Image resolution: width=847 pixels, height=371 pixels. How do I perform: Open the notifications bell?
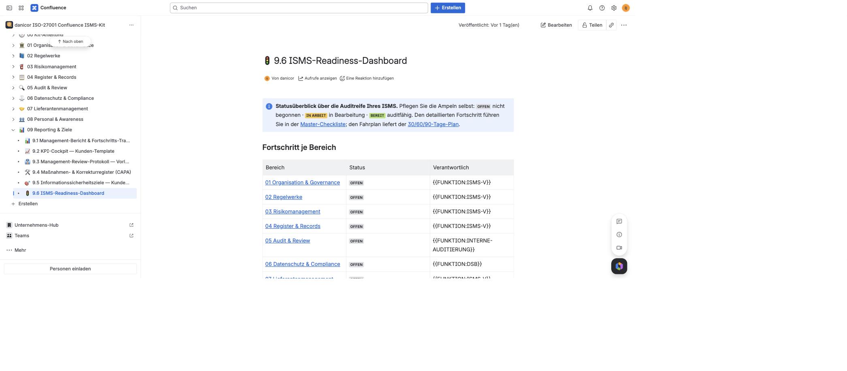(x=590, y=8)
